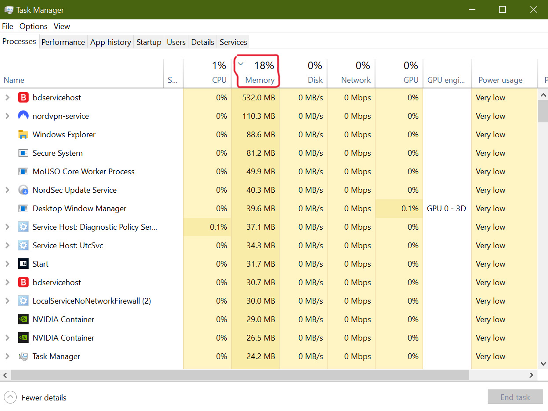Viewport: 548px width, 411px height.
Task: Expand the Service Host: UtcSvc row
Action: click(7, 246)
